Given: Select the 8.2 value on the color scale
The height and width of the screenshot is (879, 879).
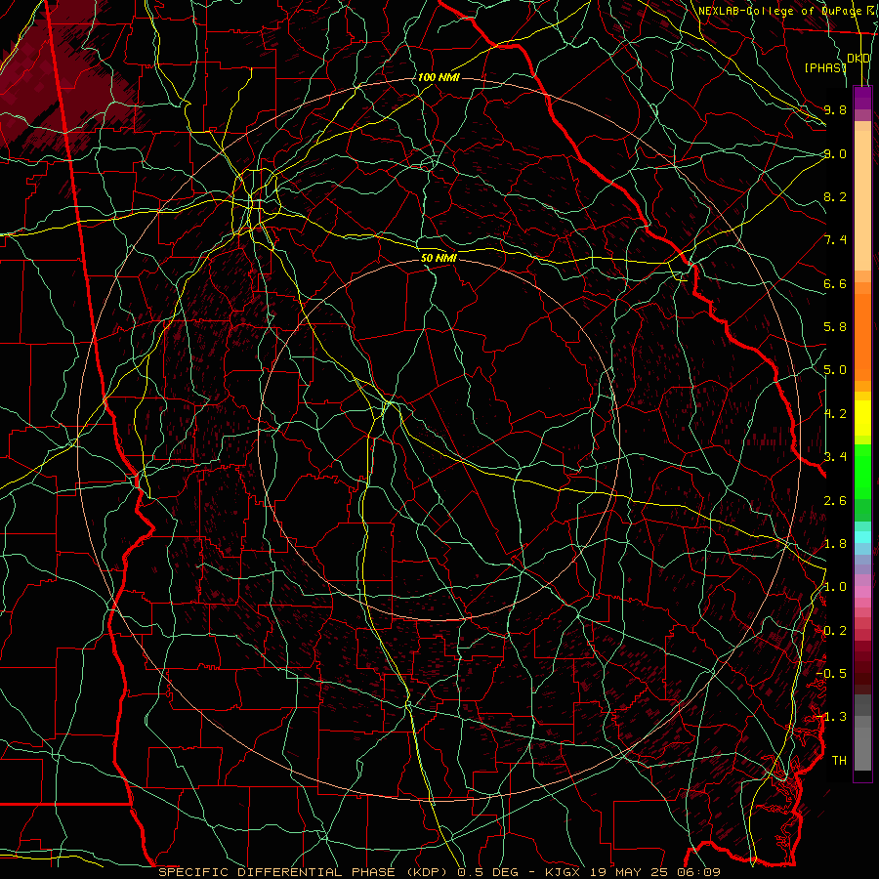Looking at the screenshot, I should pos(835,196).
